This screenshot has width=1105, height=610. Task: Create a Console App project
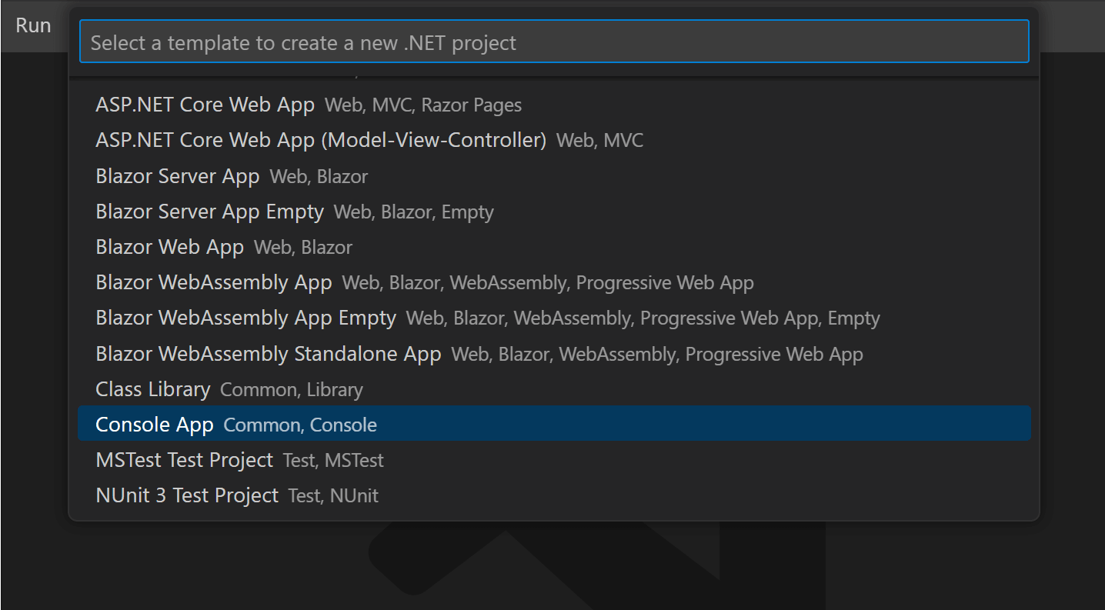[x=554, y=423]
